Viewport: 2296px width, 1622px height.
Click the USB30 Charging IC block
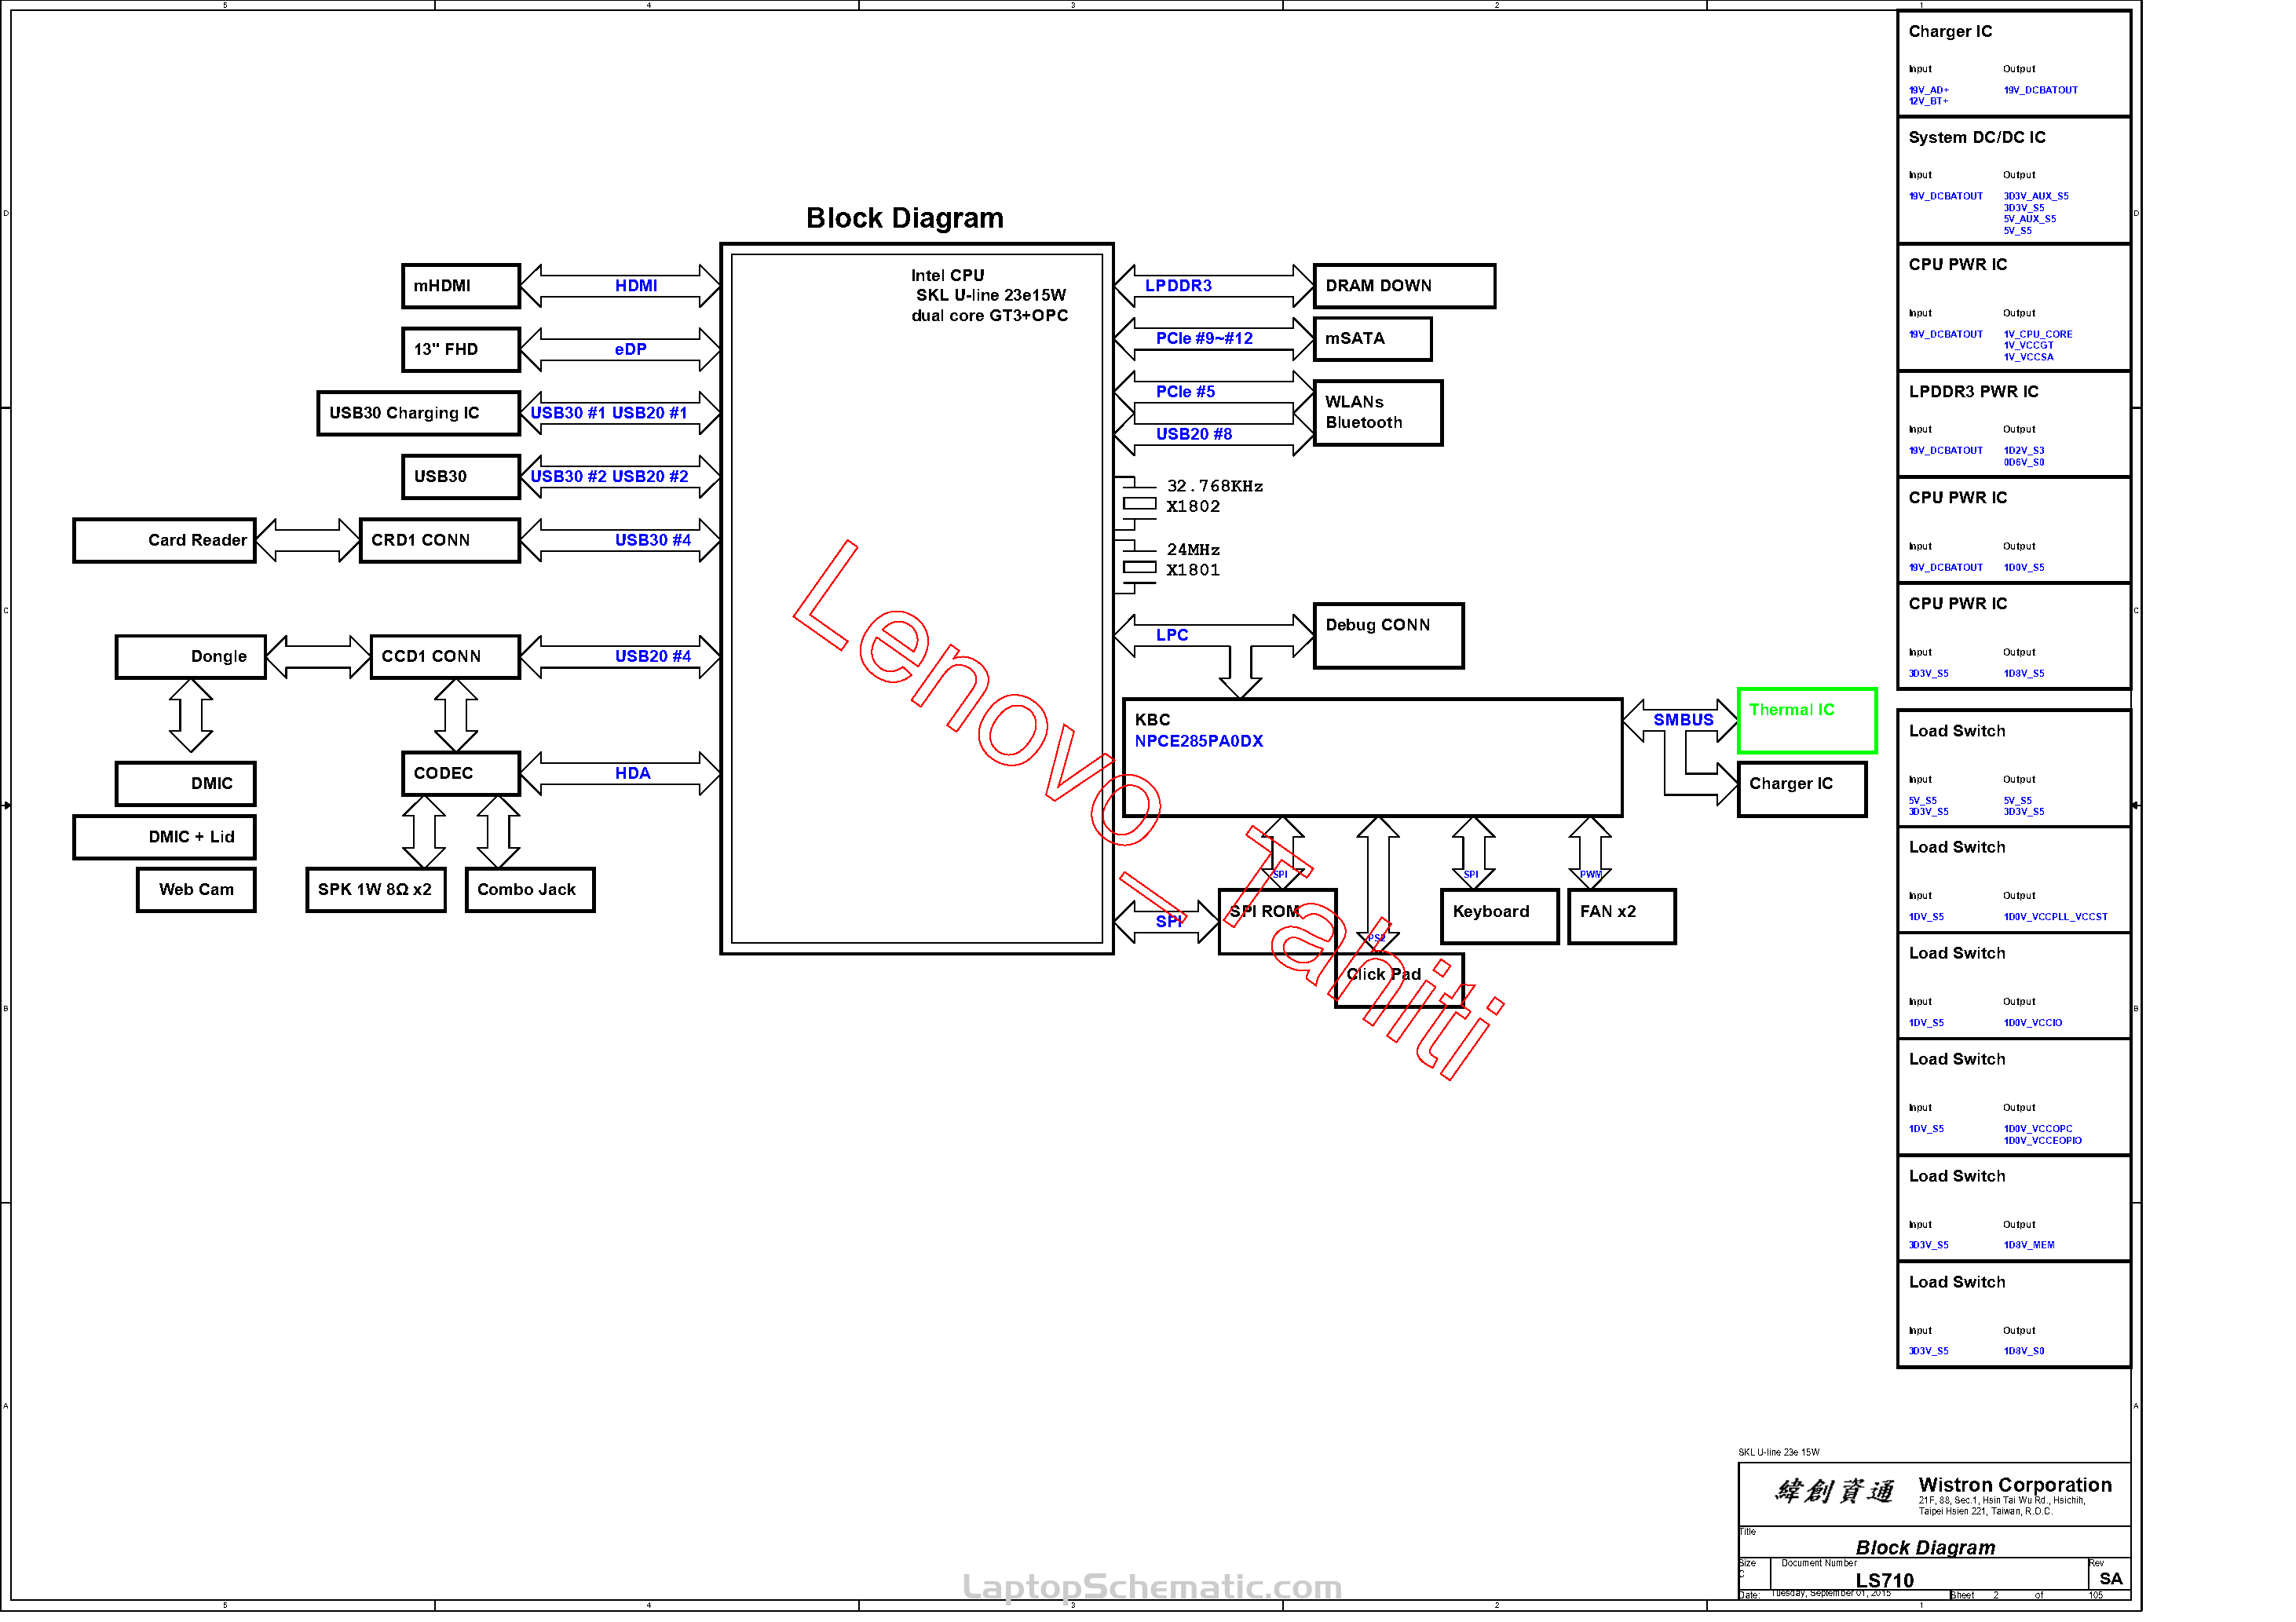coord(419,413)
